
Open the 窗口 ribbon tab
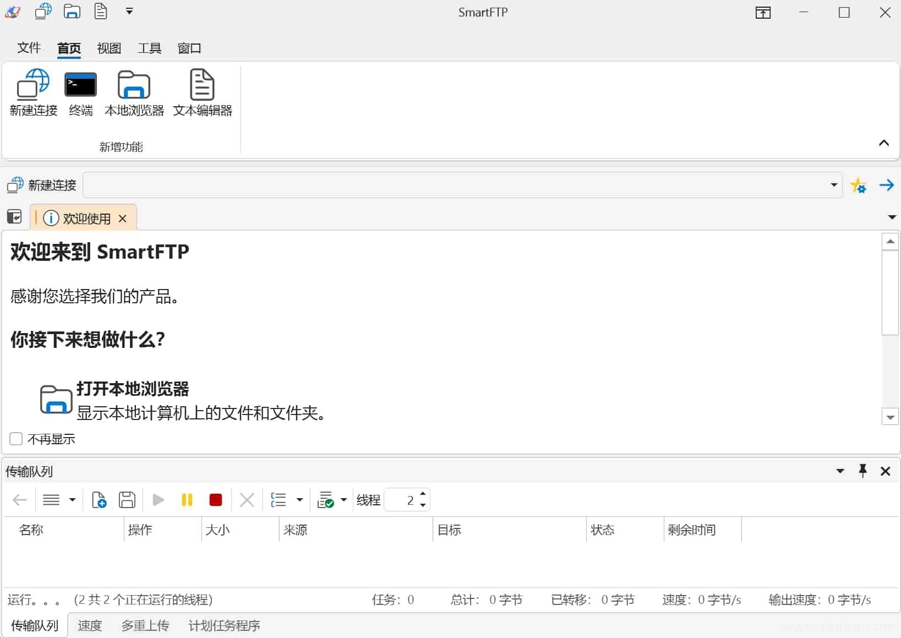point(189,48)
